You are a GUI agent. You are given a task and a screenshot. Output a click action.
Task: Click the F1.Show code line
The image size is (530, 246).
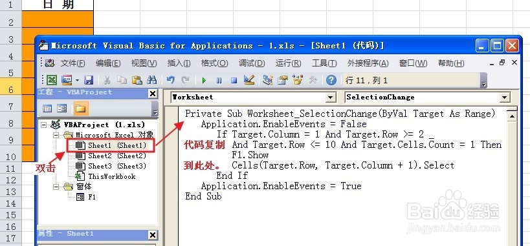[250, 155]
